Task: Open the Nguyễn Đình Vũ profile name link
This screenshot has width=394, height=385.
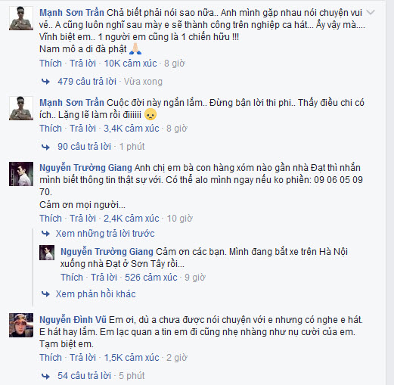Action: 73,320
